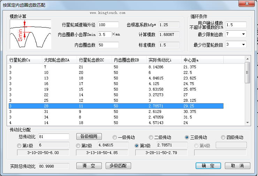The image size is (258, 176).
Task: Click the 各级相同 button
Action: [89, 137]
